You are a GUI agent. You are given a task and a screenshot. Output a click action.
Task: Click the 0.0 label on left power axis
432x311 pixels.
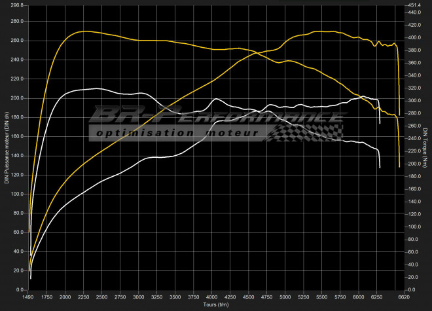(x=20, y=289)
